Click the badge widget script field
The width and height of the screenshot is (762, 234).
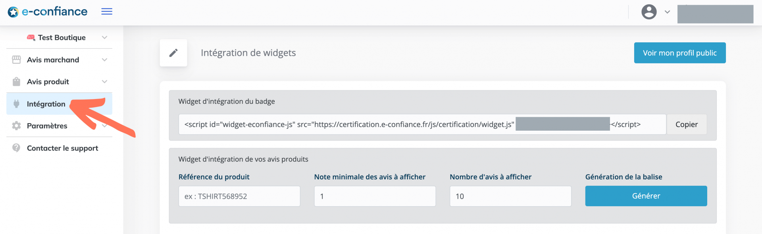point(422,124)
